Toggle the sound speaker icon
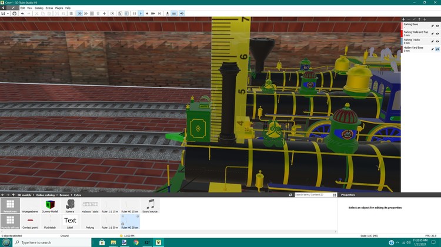441x247 pixels. 182,13
